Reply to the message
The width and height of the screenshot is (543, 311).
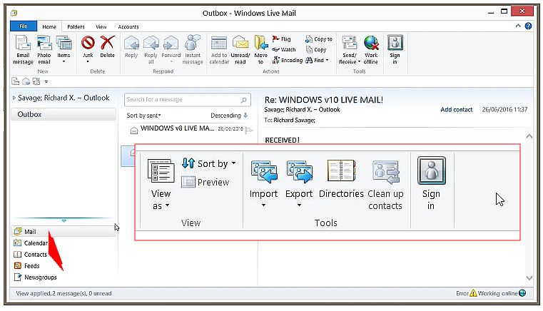(x=131, y=47)
